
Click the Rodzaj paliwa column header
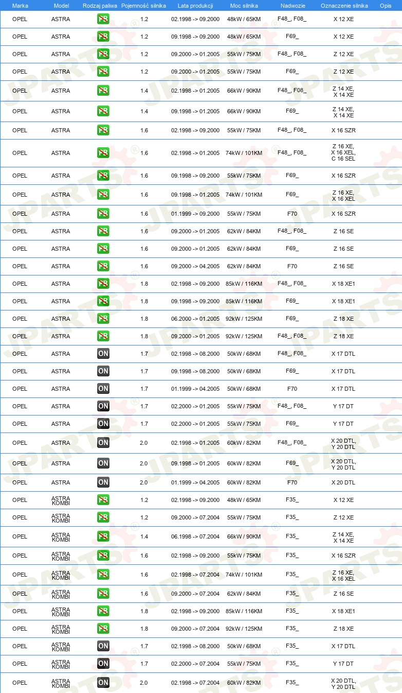tap(100, 5)
